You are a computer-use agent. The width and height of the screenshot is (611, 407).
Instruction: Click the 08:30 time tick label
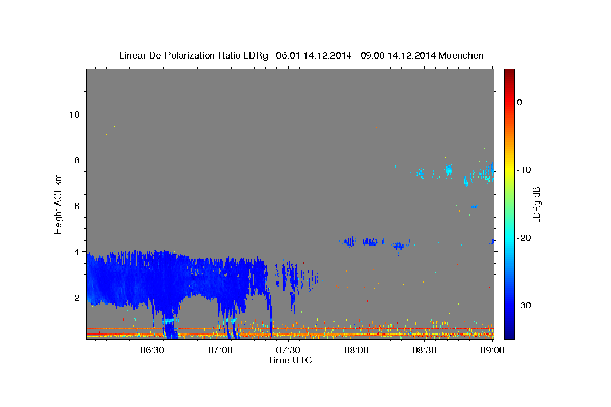425,350
